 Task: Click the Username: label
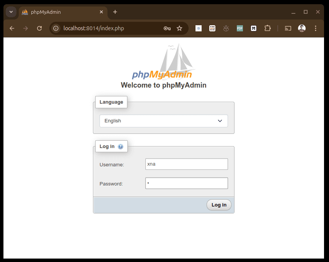[112, 165]
